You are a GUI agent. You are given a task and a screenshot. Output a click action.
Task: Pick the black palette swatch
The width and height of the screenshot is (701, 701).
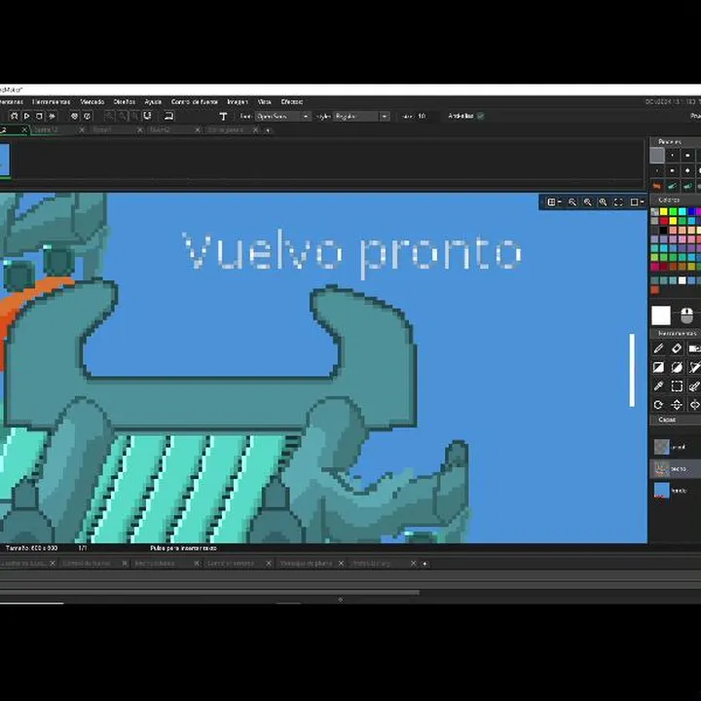(x=663, y=230)
